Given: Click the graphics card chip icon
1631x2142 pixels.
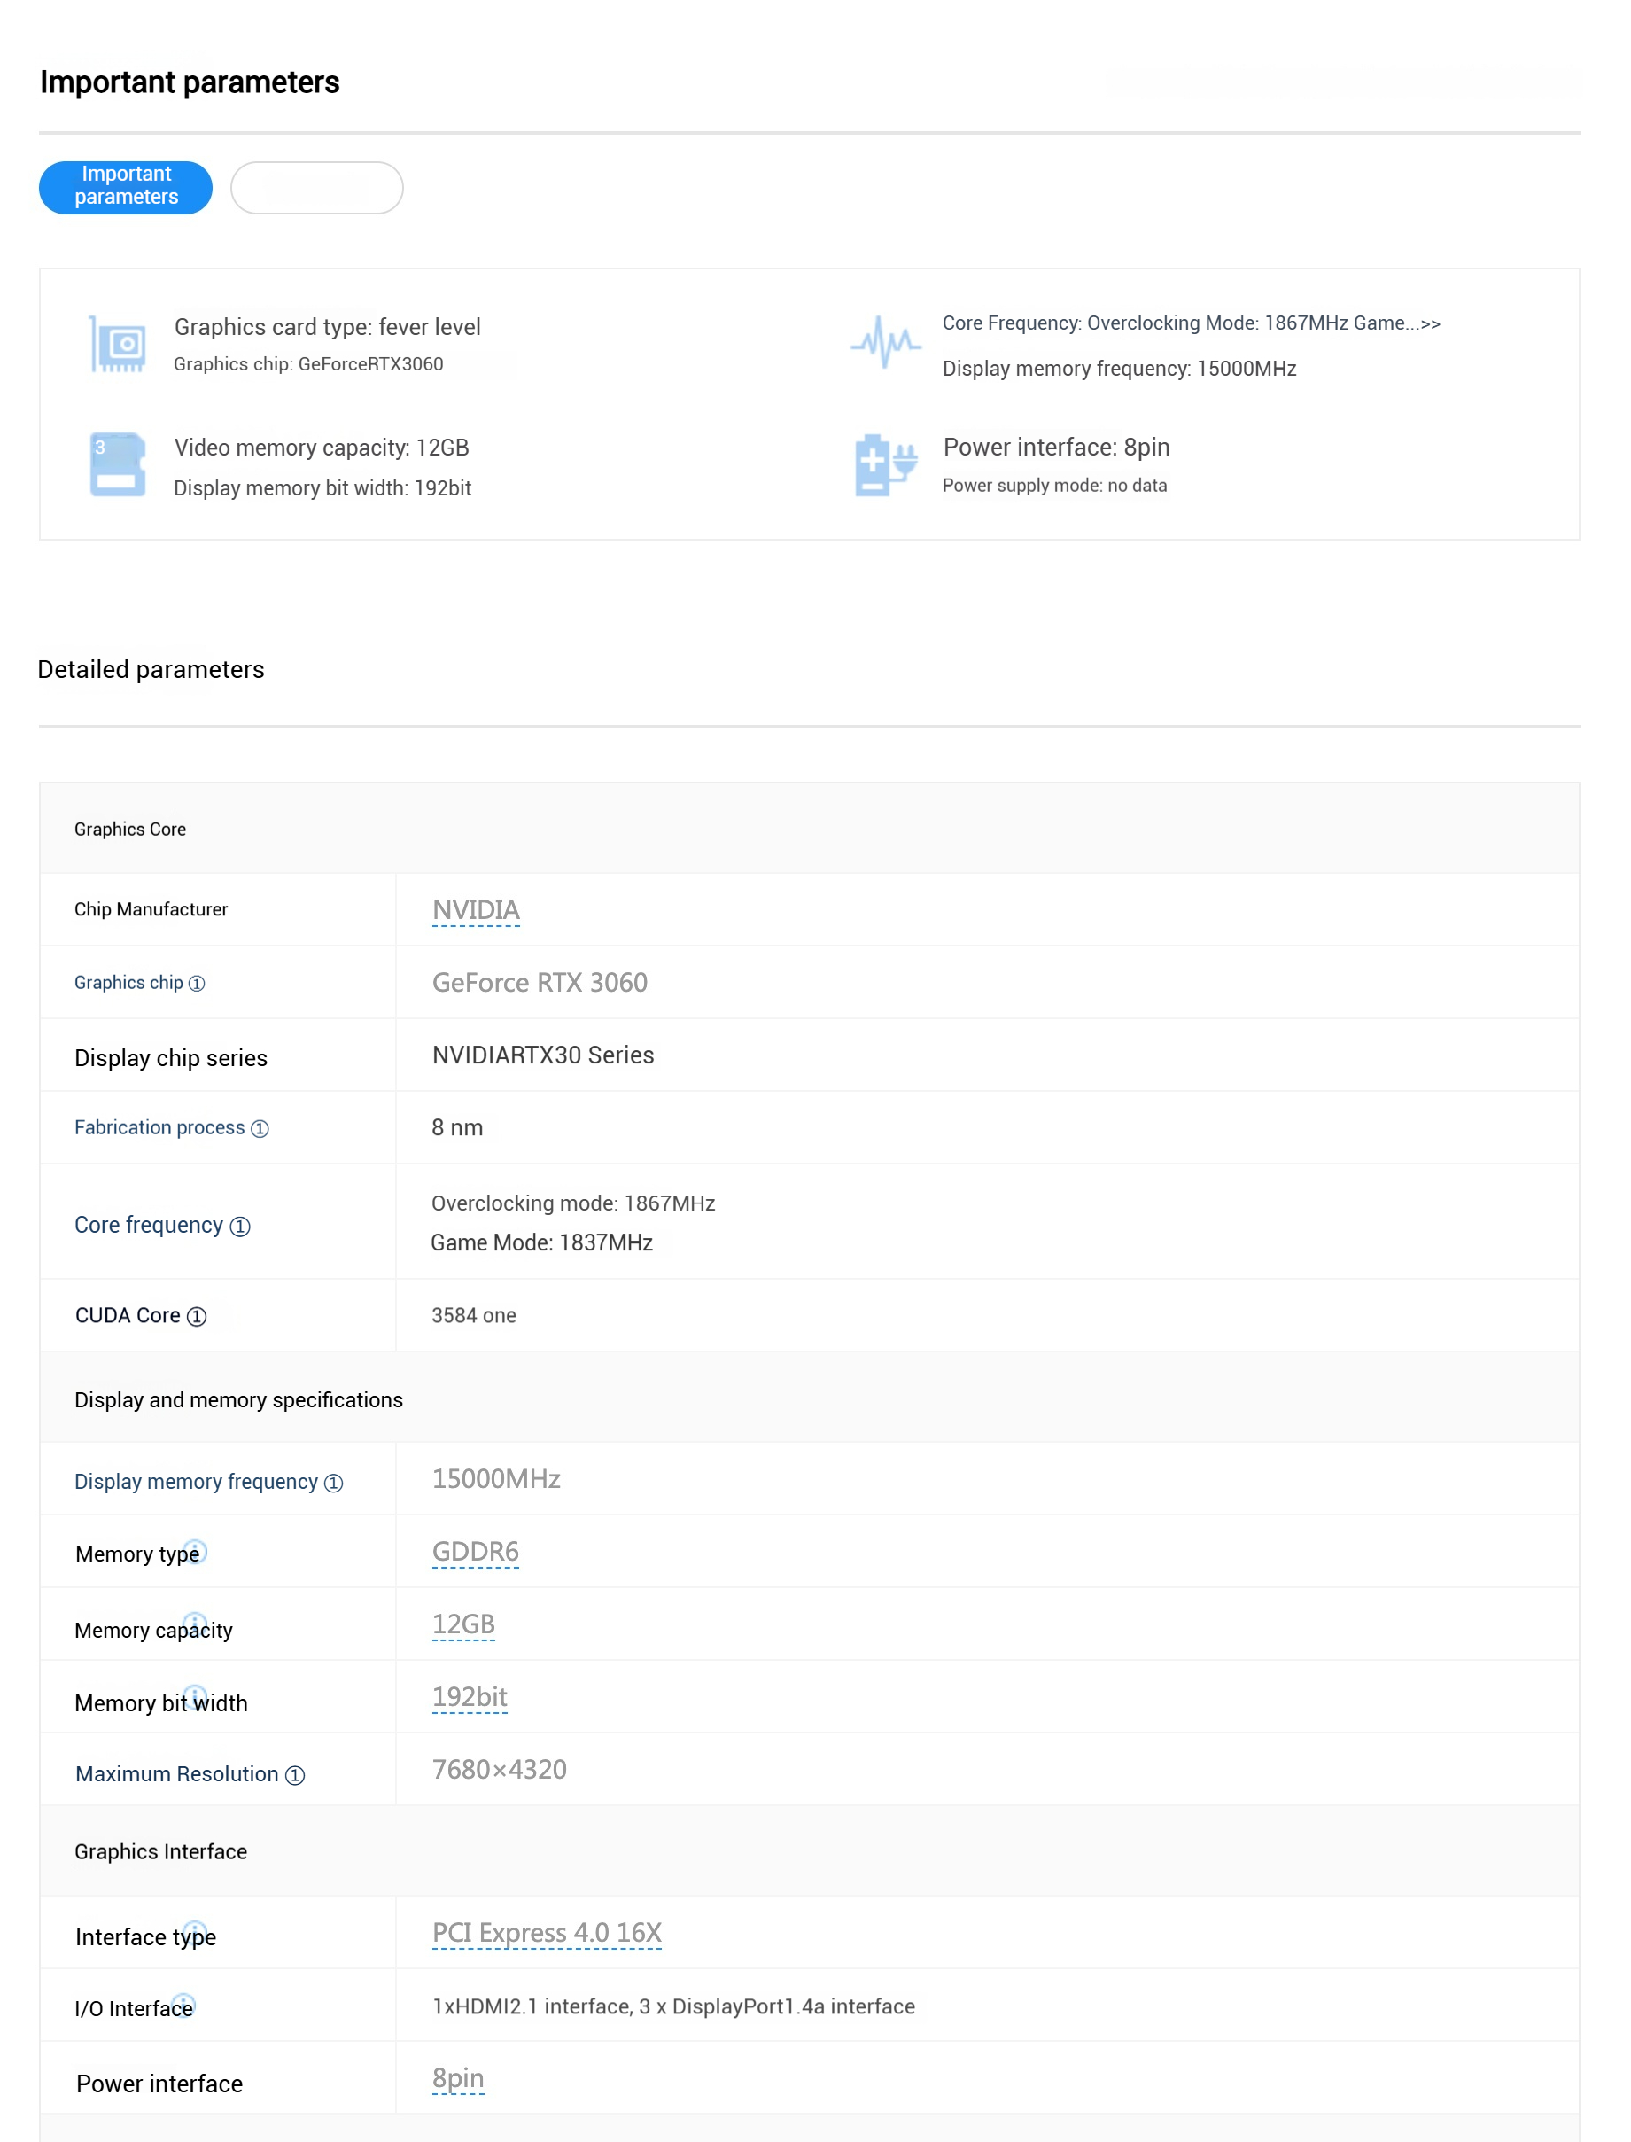Looking at the screenshot, I should tap(118, 344).
